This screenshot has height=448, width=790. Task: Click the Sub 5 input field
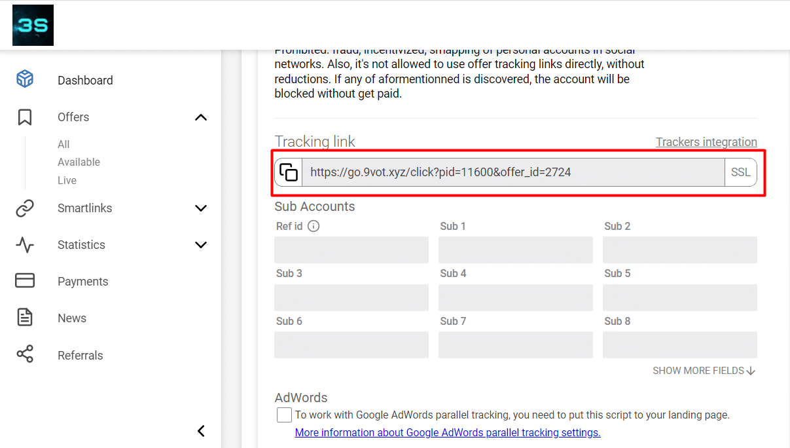click(680, 297)
